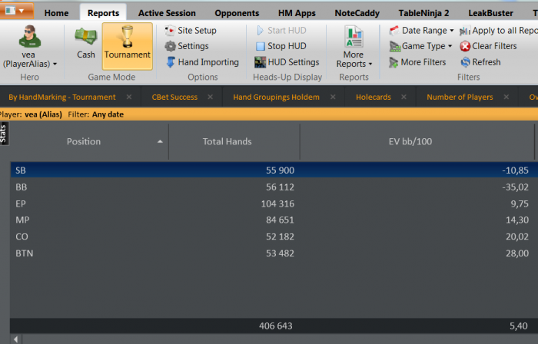Click the Stop HUD square icon

click(x=261, y=46)
